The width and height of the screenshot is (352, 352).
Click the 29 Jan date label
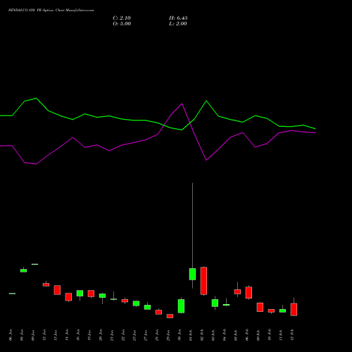point(168,335)
